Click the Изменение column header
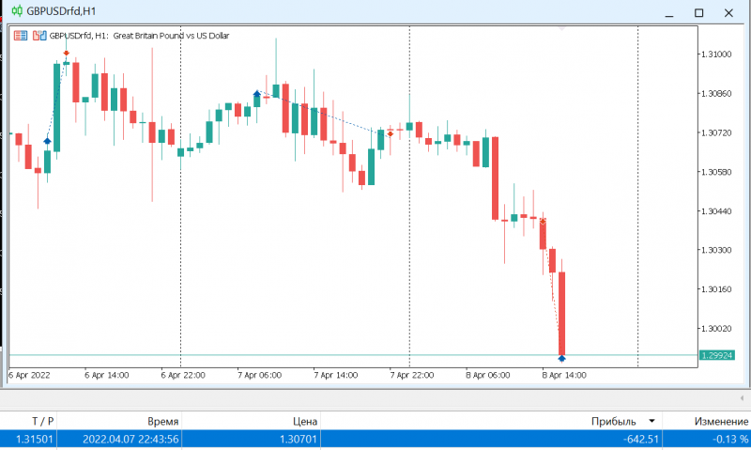 click(721, 421)
